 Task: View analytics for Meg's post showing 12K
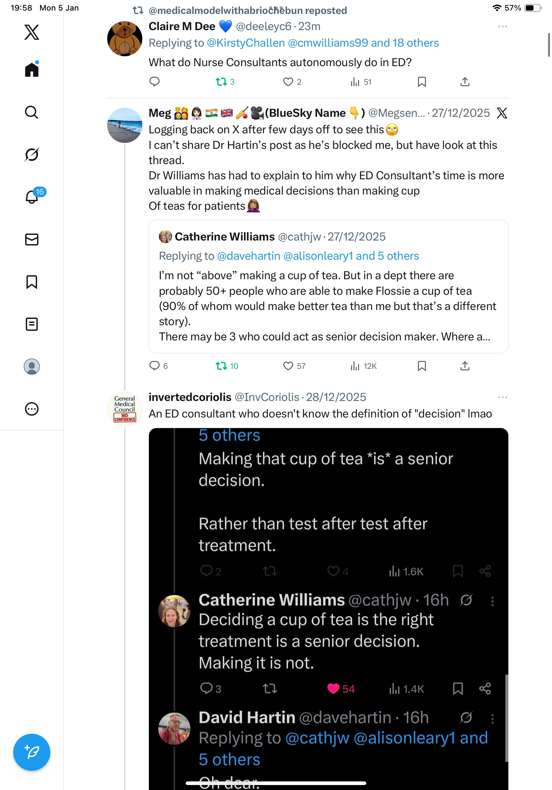355,366
